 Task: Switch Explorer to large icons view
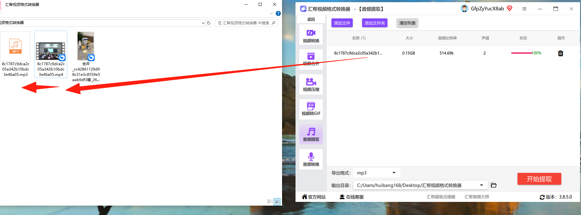pyautogui.click(x=277, y=202)
